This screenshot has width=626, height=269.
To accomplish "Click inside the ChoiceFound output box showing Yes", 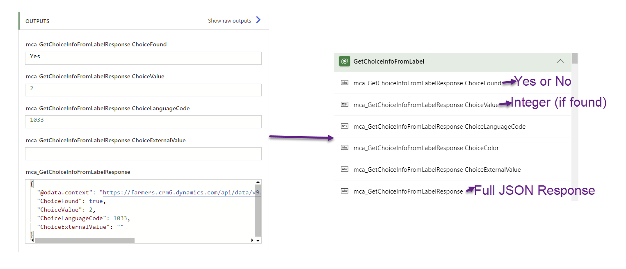I will (143, 58).
